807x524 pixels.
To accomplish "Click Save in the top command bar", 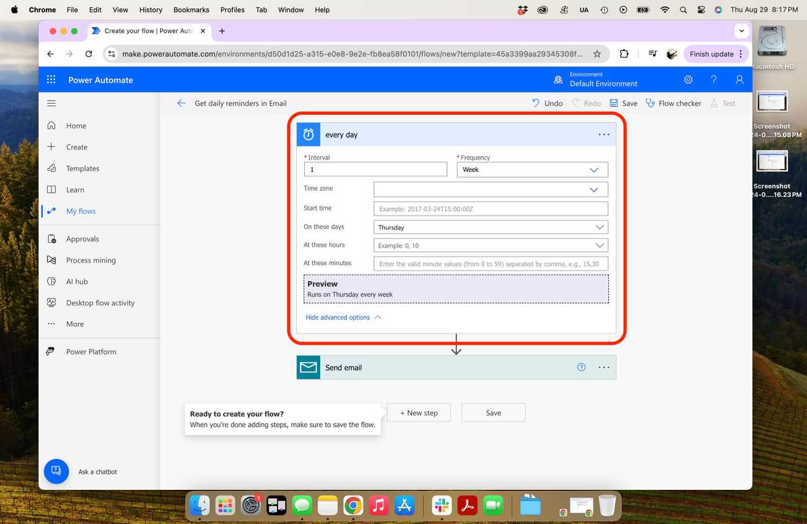I will tap(623, 103).
